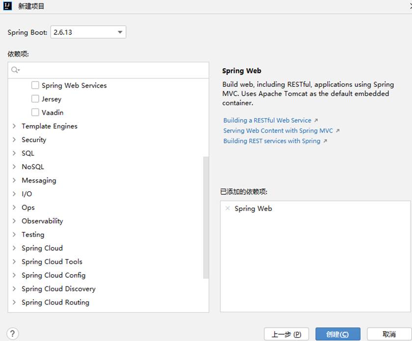Click the Spring Web description heading
The height and width of the screenshot is (341, 412).
point(242,71)
